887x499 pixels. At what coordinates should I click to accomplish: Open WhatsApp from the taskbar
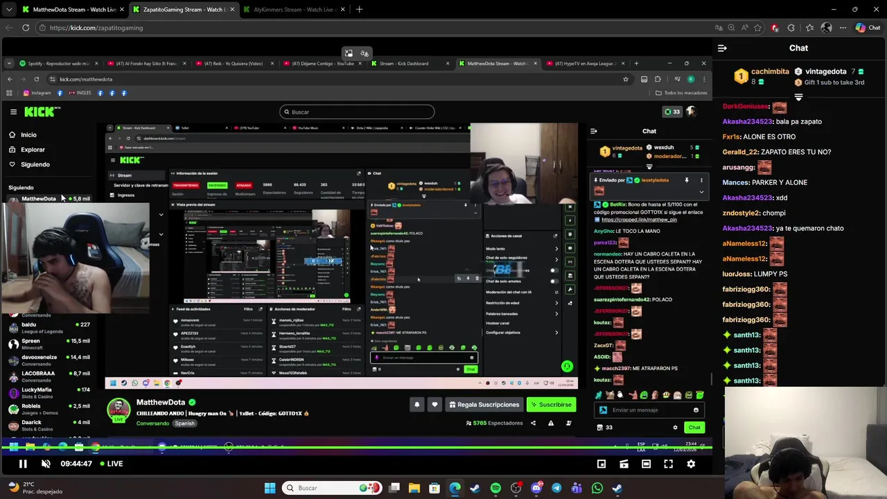(x=597, y=488)
